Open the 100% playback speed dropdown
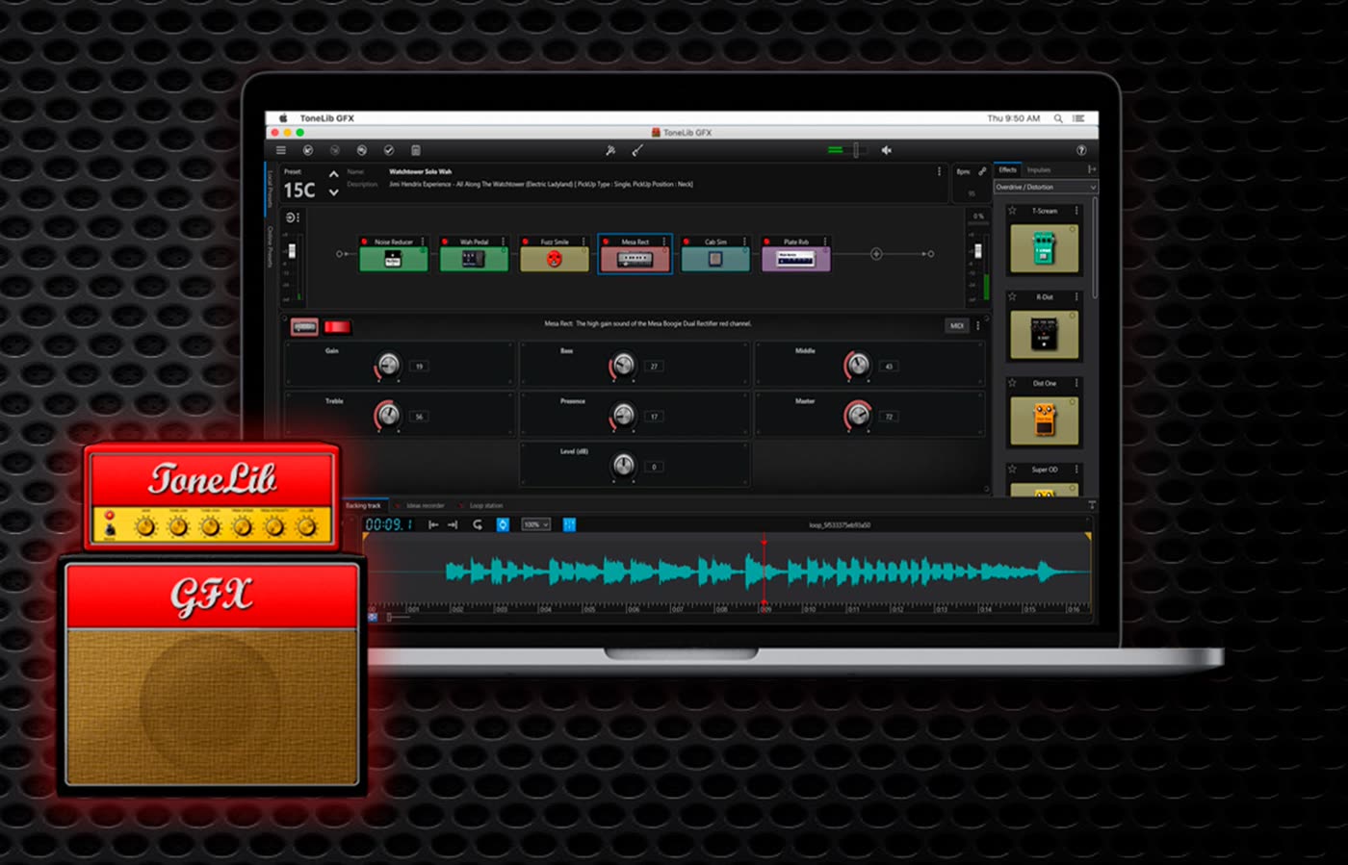The image size is (1348, 865). (x=535, y=524)
